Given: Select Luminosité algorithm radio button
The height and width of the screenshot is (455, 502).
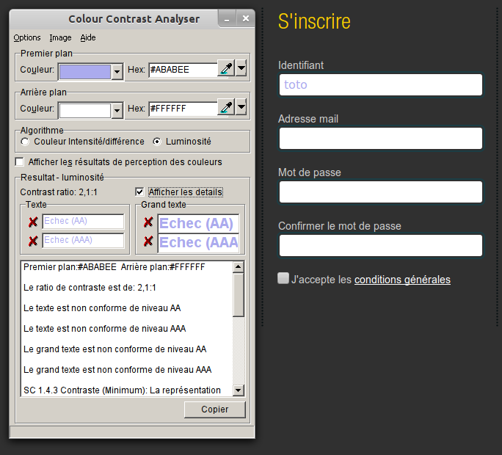Looking at the screenshot, I should pyautogui.click(x=157, y=142).
